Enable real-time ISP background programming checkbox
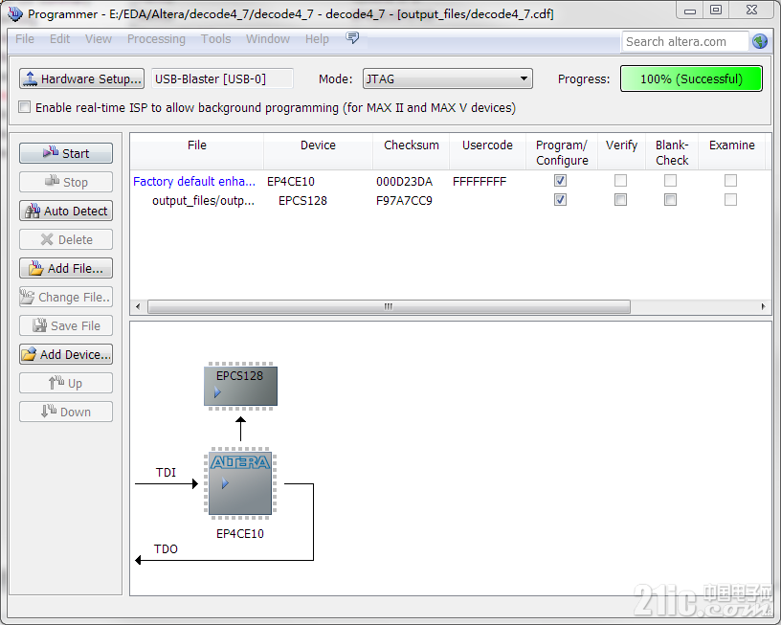The width and height of the screenshot is (781, 625). point(24,107)
